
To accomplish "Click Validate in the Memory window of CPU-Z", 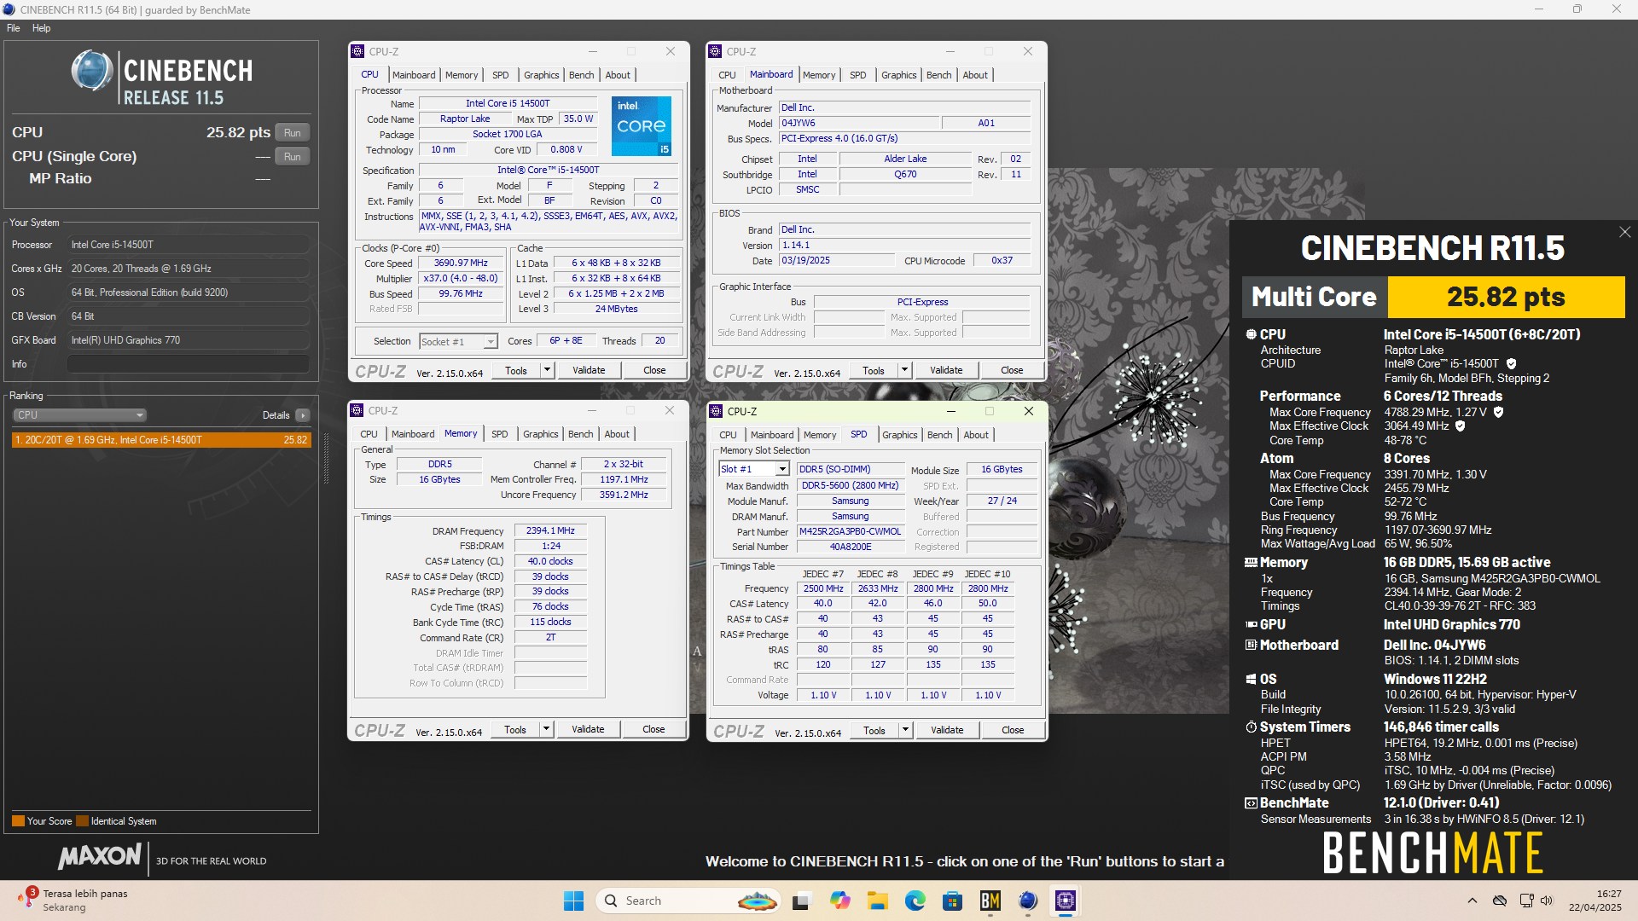I will pos(588,729).
